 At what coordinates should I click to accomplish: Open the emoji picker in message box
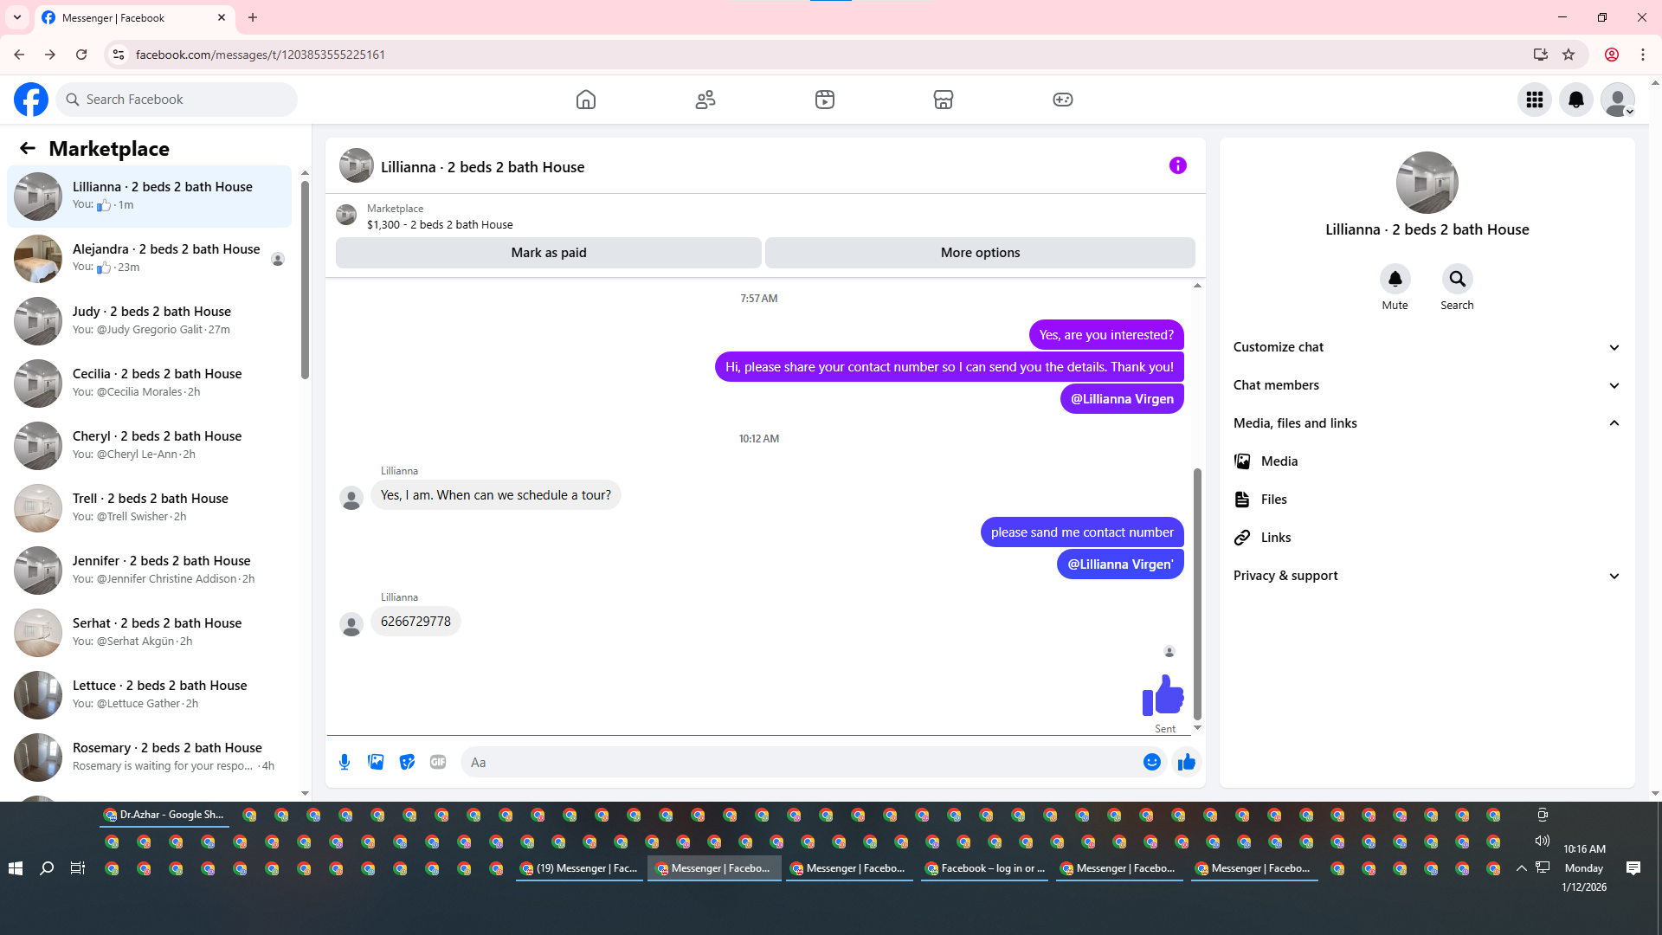1151,762
